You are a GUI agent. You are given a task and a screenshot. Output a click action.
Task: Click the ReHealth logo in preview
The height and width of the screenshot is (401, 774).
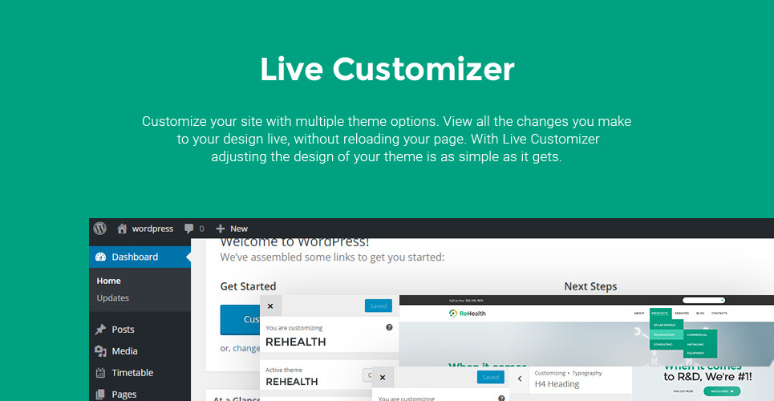[467, 313]
